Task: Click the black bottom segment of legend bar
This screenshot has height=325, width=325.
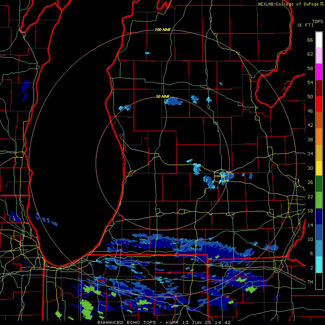Action: [x=319, y=281]
